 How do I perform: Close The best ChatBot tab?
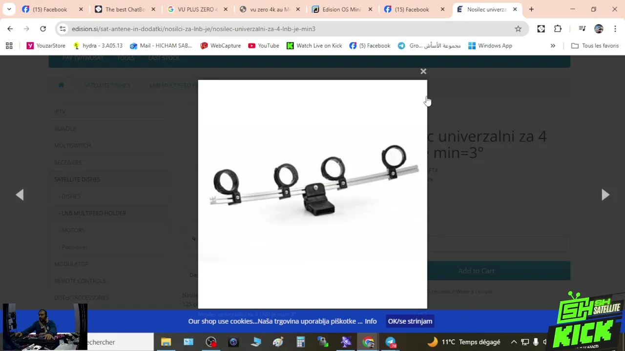[153, 9]
